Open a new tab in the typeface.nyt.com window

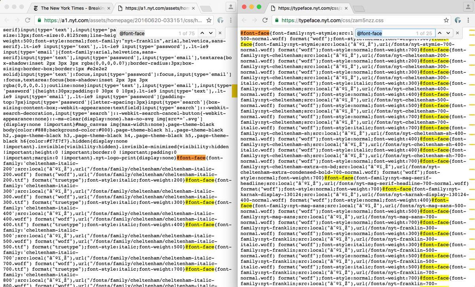pyautogui.click(x=358, y=9)
